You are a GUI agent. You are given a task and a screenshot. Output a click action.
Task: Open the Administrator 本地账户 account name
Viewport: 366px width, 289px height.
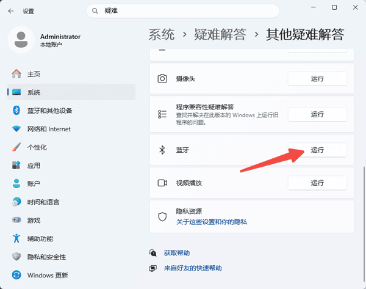tap(60, 40)
